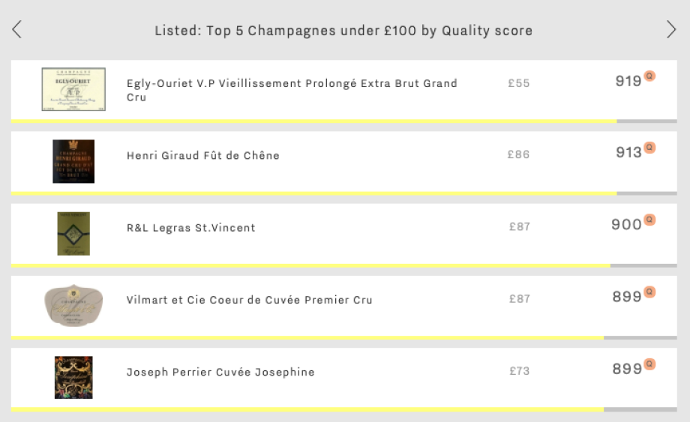Click the list title Top 5 Champagnes
Screen dimensions: 690x422
(343, 30)
